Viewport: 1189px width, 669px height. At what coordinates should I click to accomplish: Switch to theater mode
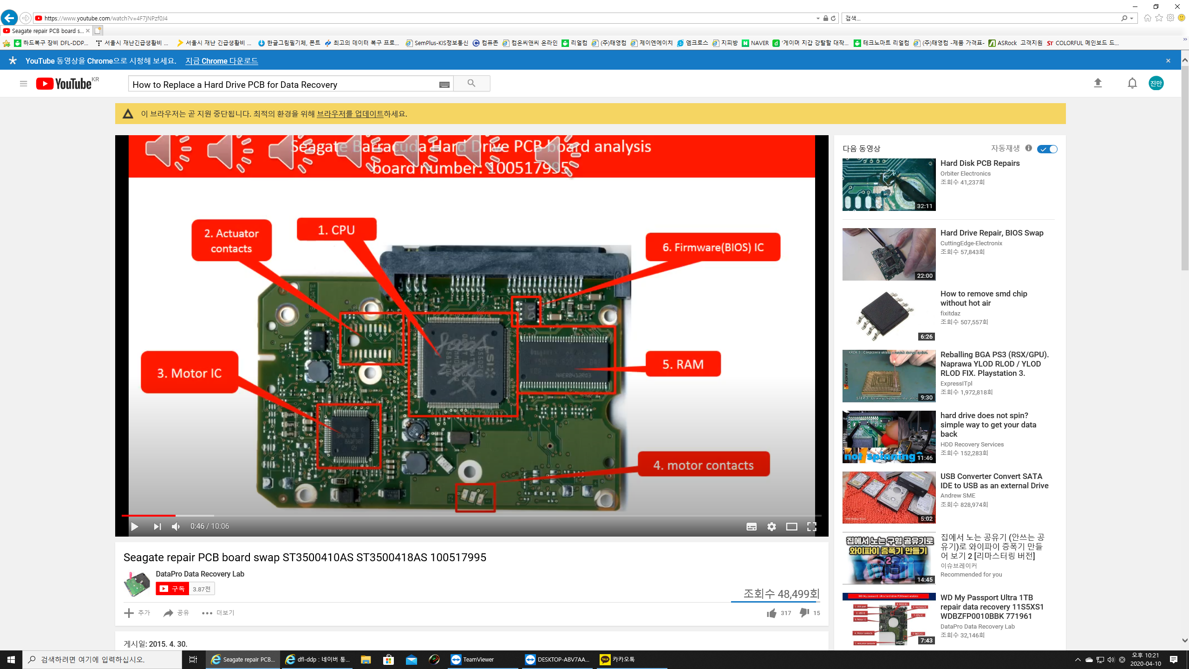pos(791,526)
